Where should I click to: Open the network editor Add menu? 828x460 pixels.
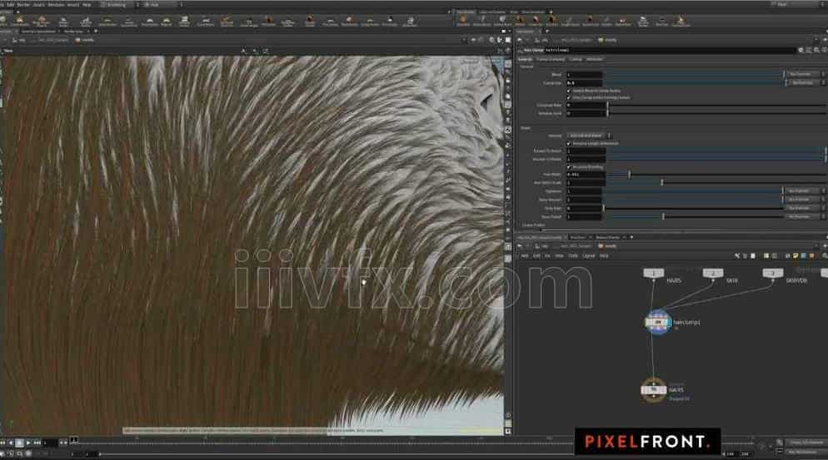coord(524,256)
